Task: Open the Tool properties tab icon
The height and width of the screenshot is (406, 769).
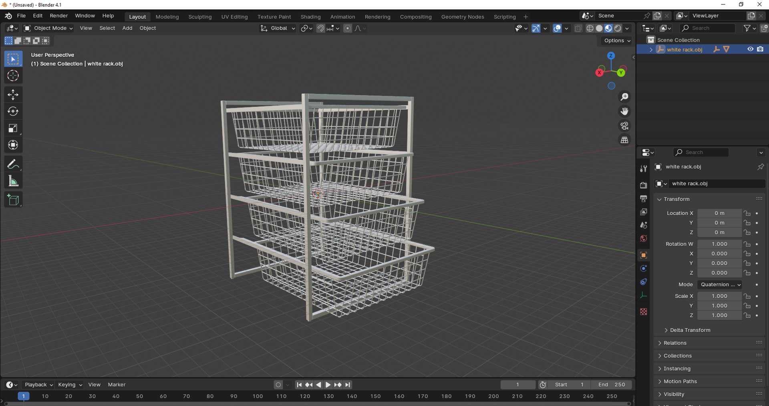Action: click(x=644, y=169)
